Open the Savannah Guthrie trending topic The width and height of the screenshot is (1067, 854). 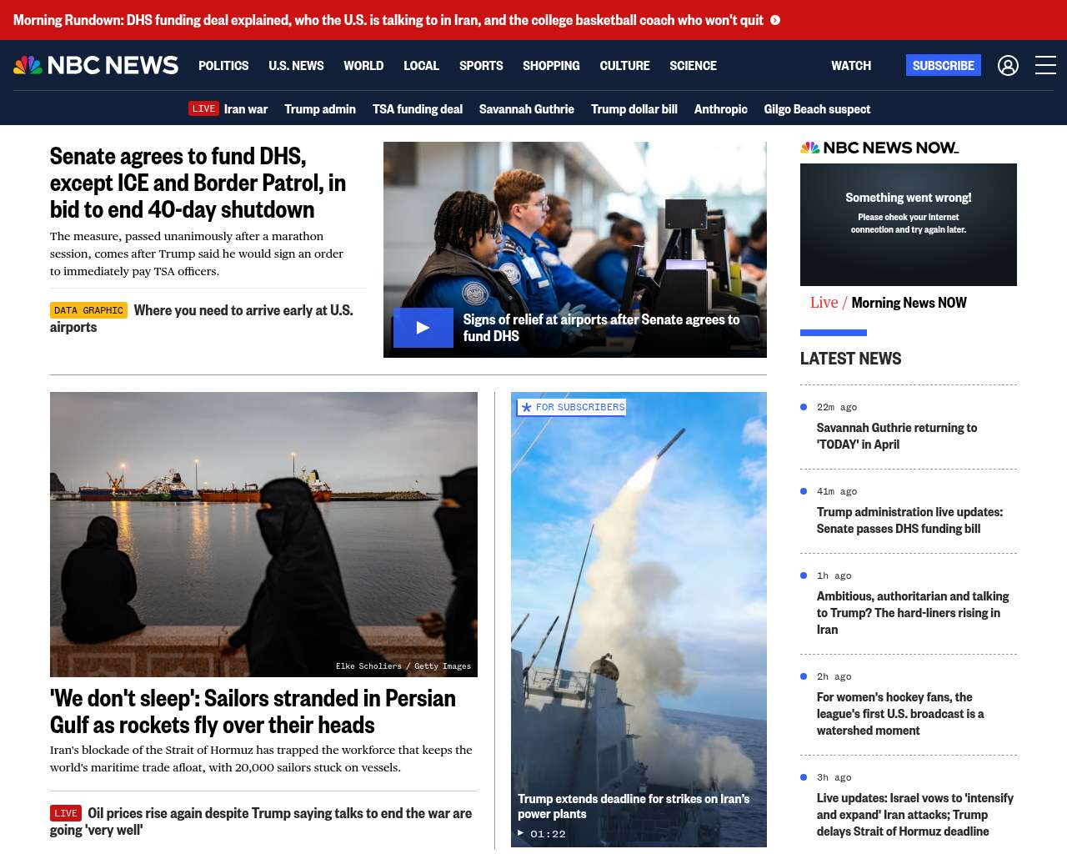(527, 109)
